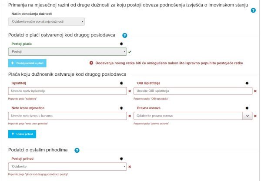The image size is (261, 181).
Task: Click red warning icon before row-adding message
Action: click(91, 63)
